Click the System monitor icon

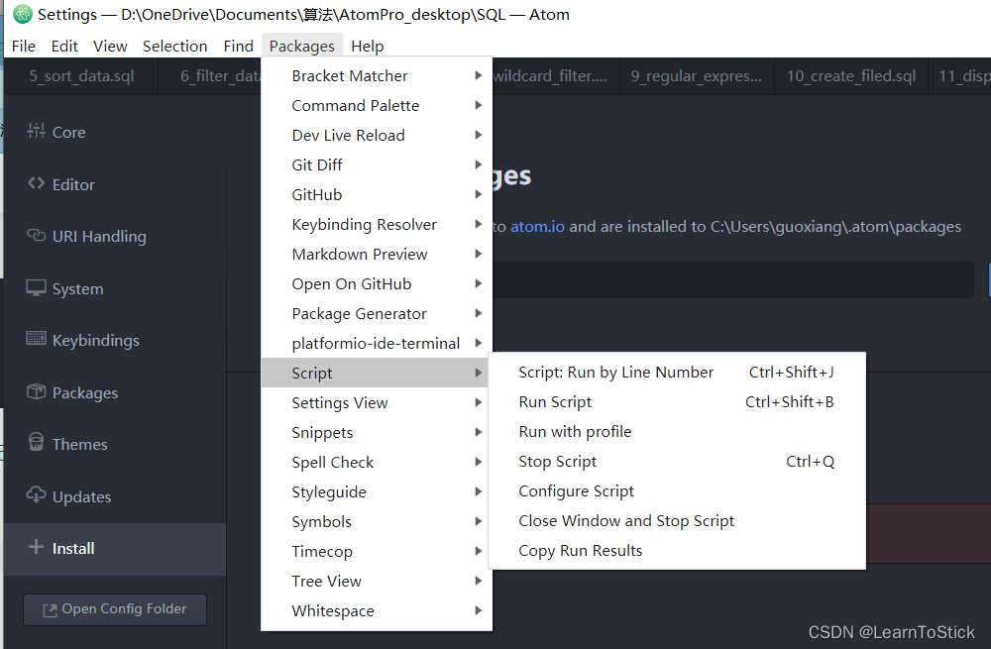(36, 287)
